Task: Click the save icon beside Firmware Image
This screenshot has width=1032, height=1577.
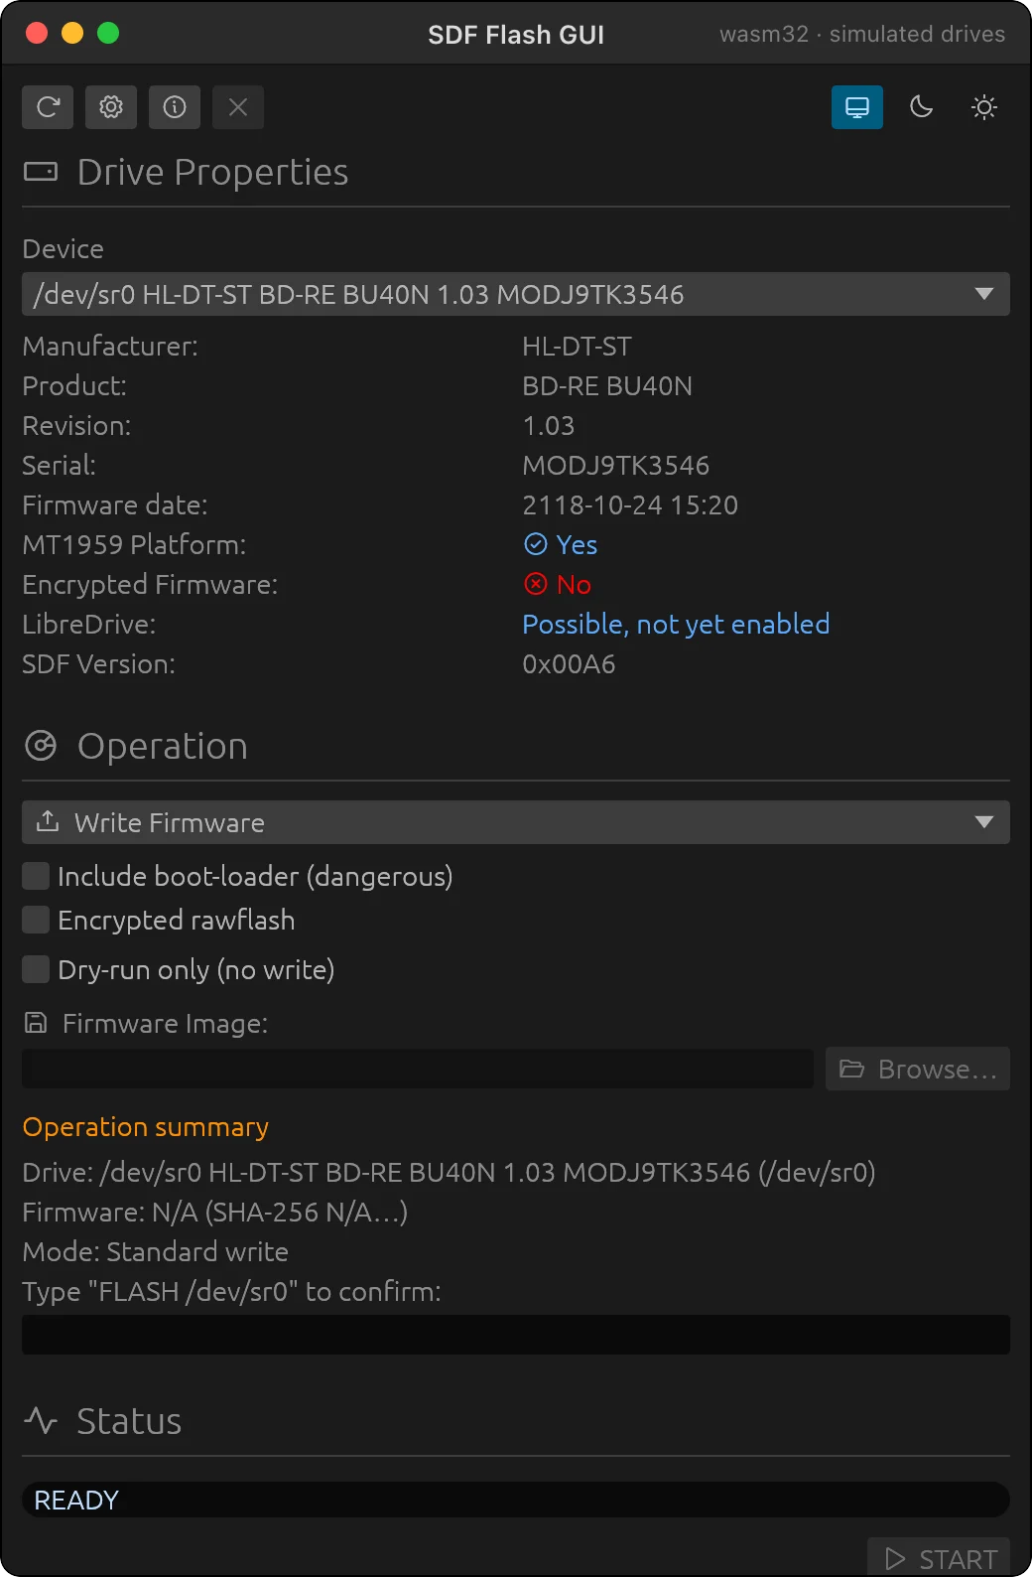Action: pos(36,1023)
